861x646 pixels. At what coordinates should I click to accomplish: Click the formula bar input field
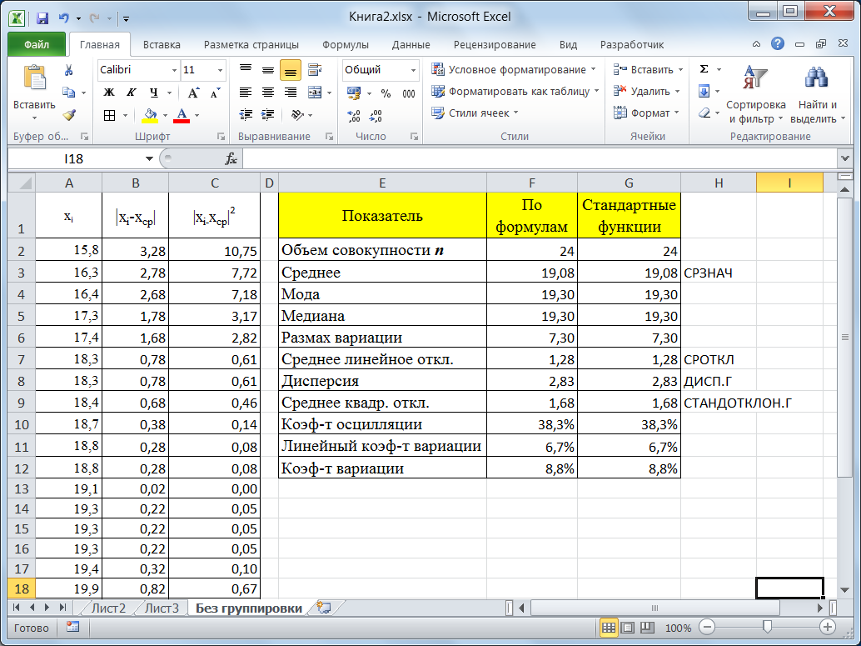pyautogui.click(x=540, y=159)
